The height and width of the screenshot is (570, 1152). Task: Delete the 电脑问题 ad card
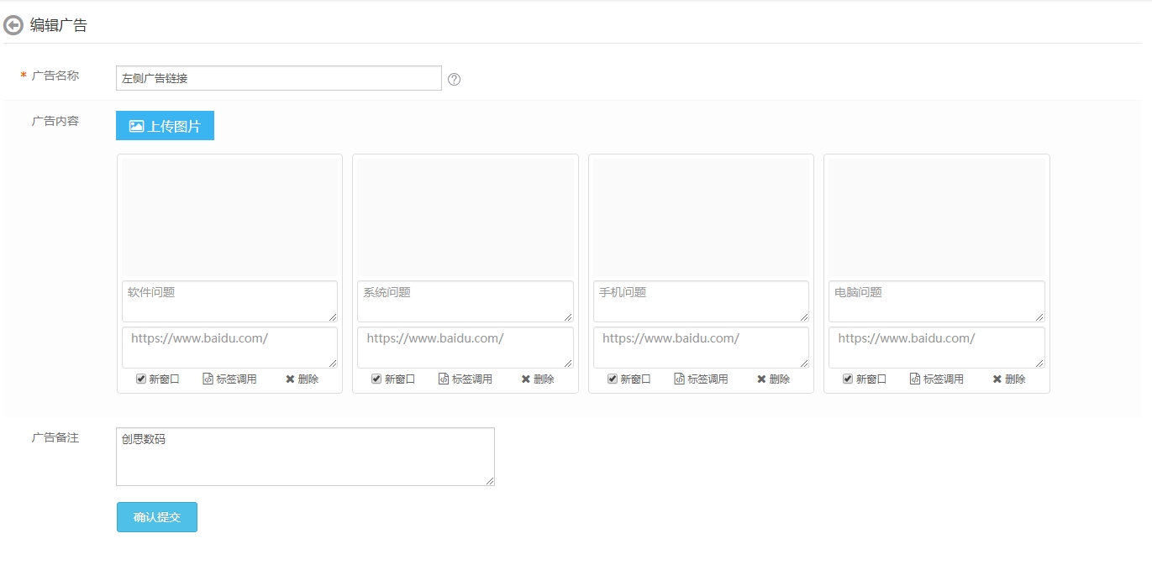point(1009,379)
